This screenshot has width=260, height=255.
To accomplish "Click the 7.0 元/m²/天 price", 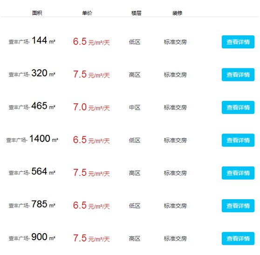I will pyautogui.click(x=91, y=107).
